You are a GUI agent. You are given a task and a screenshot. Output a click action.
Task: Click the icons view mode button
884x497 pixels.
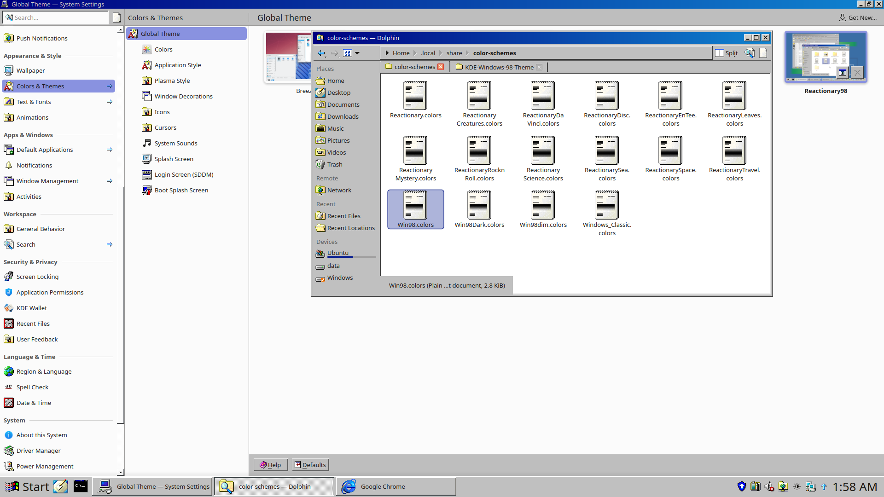(x=348, y=53)
